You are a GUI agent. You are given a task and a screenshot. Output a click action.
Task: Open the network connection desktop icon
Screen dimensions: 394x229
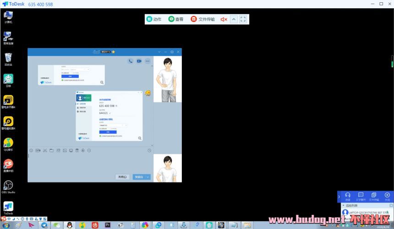click(8, 38)
